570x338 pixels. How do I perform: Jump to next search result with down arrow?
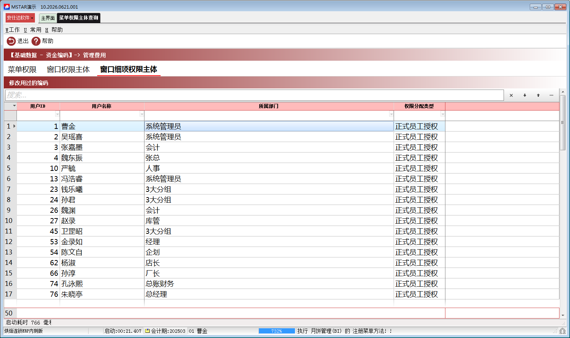pos(525,95)
